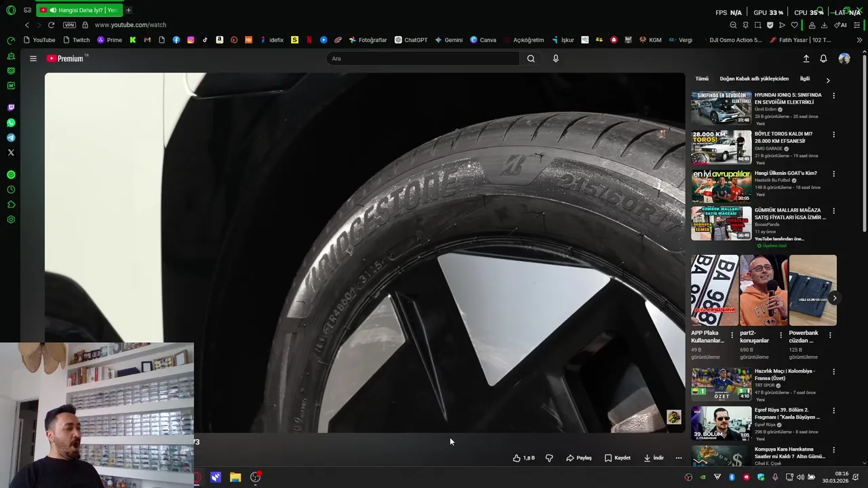Open the YouTube account avatar menu
Viewport: 868px width, 488px height.
click(844, 58)
